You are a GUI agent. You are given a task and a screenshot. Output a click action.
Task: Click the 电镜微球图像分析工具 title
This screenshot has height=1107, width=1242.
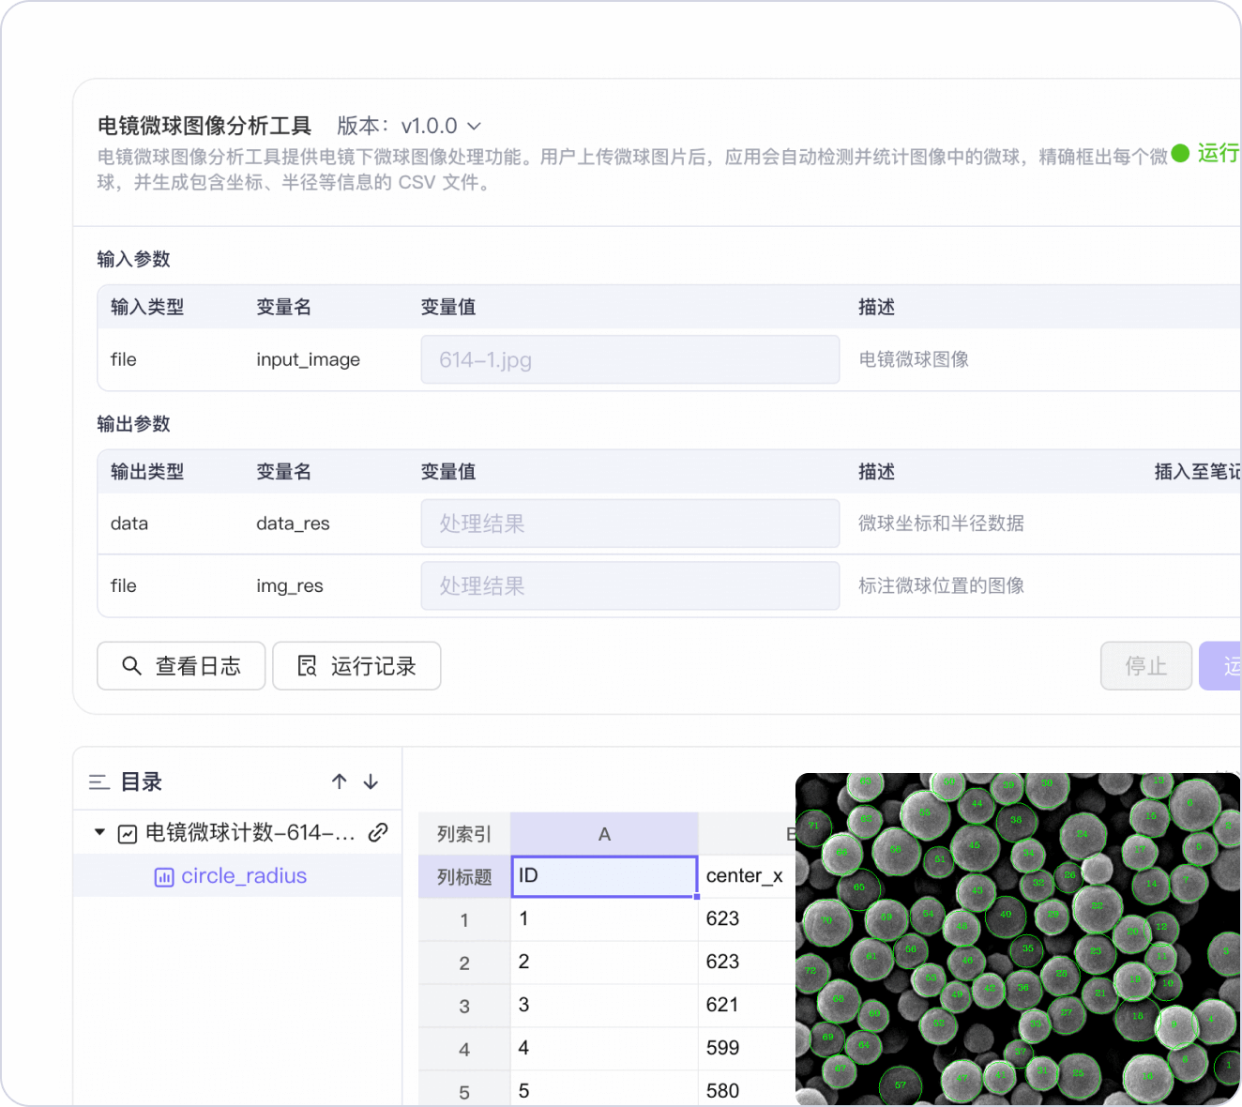(x=204, y=126)
